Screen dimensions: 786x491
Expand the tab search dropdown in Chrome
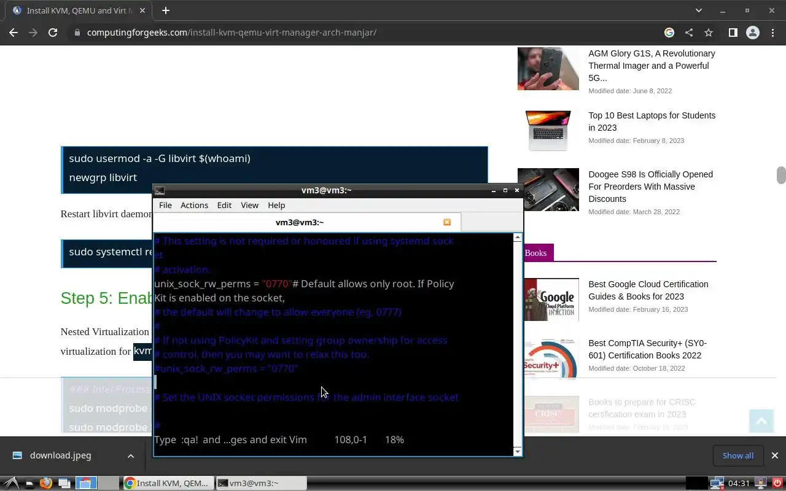tap(698, 10)
